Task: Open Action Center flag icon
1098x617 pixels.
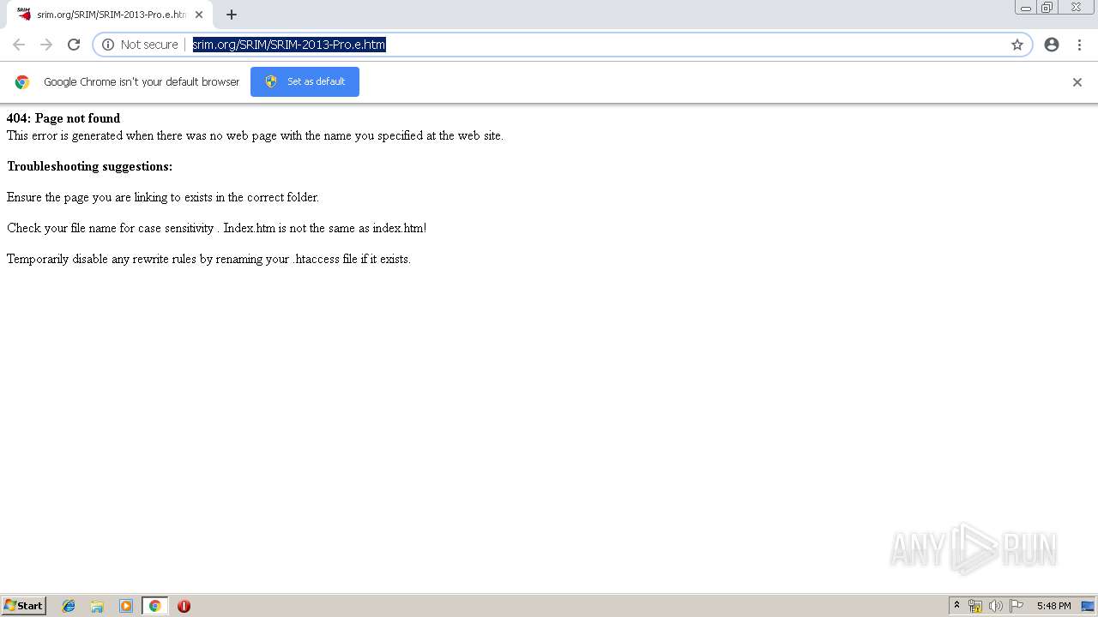Action: tap(1017, 606)
